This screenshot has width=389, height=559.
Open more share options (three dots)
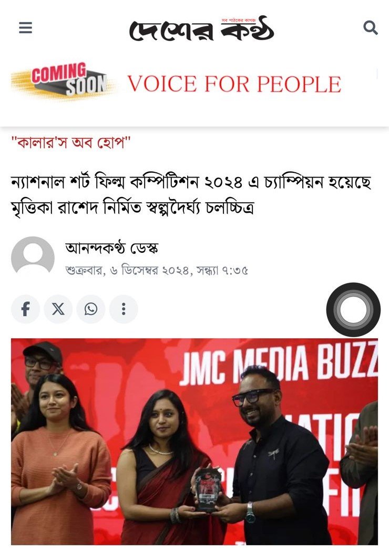click(x=124, y=309)
